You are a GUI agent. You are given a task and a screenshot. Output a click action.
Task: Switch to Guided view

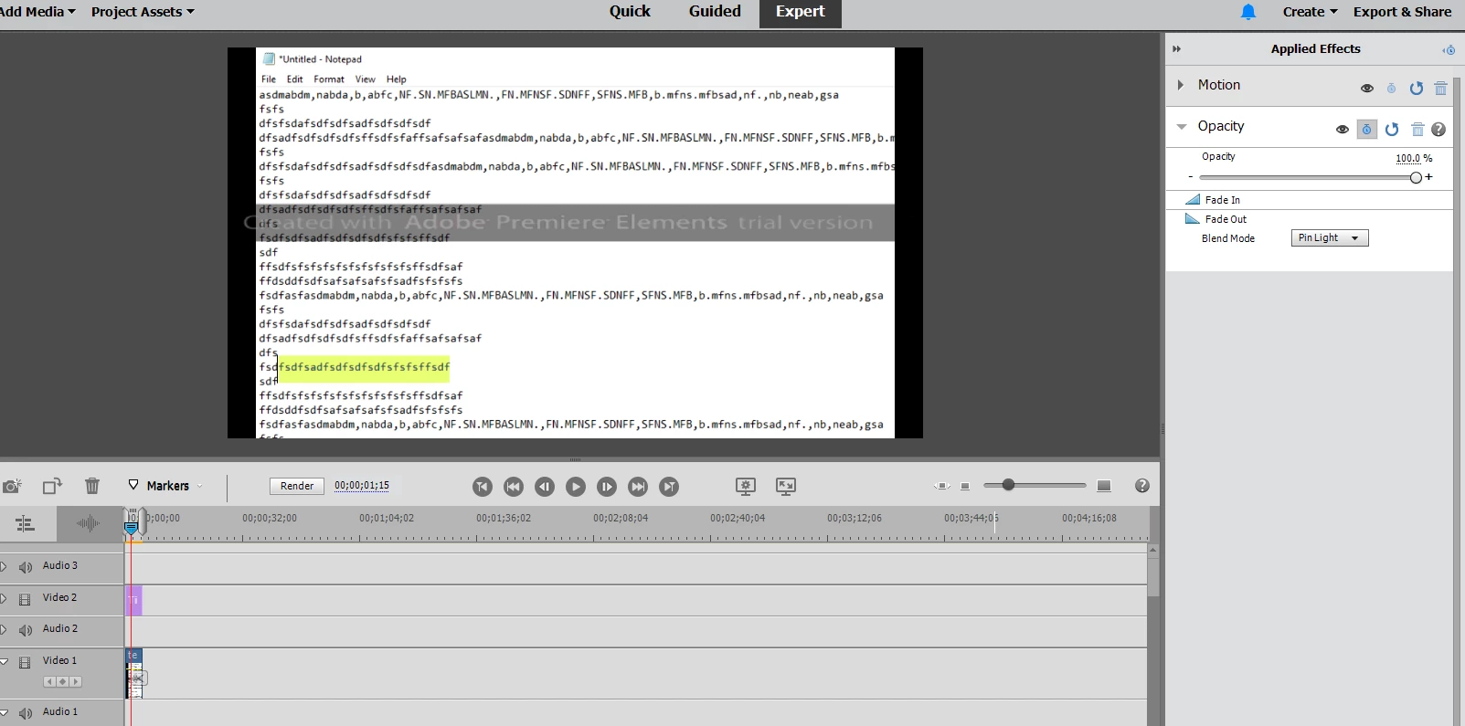click(715, 11)
